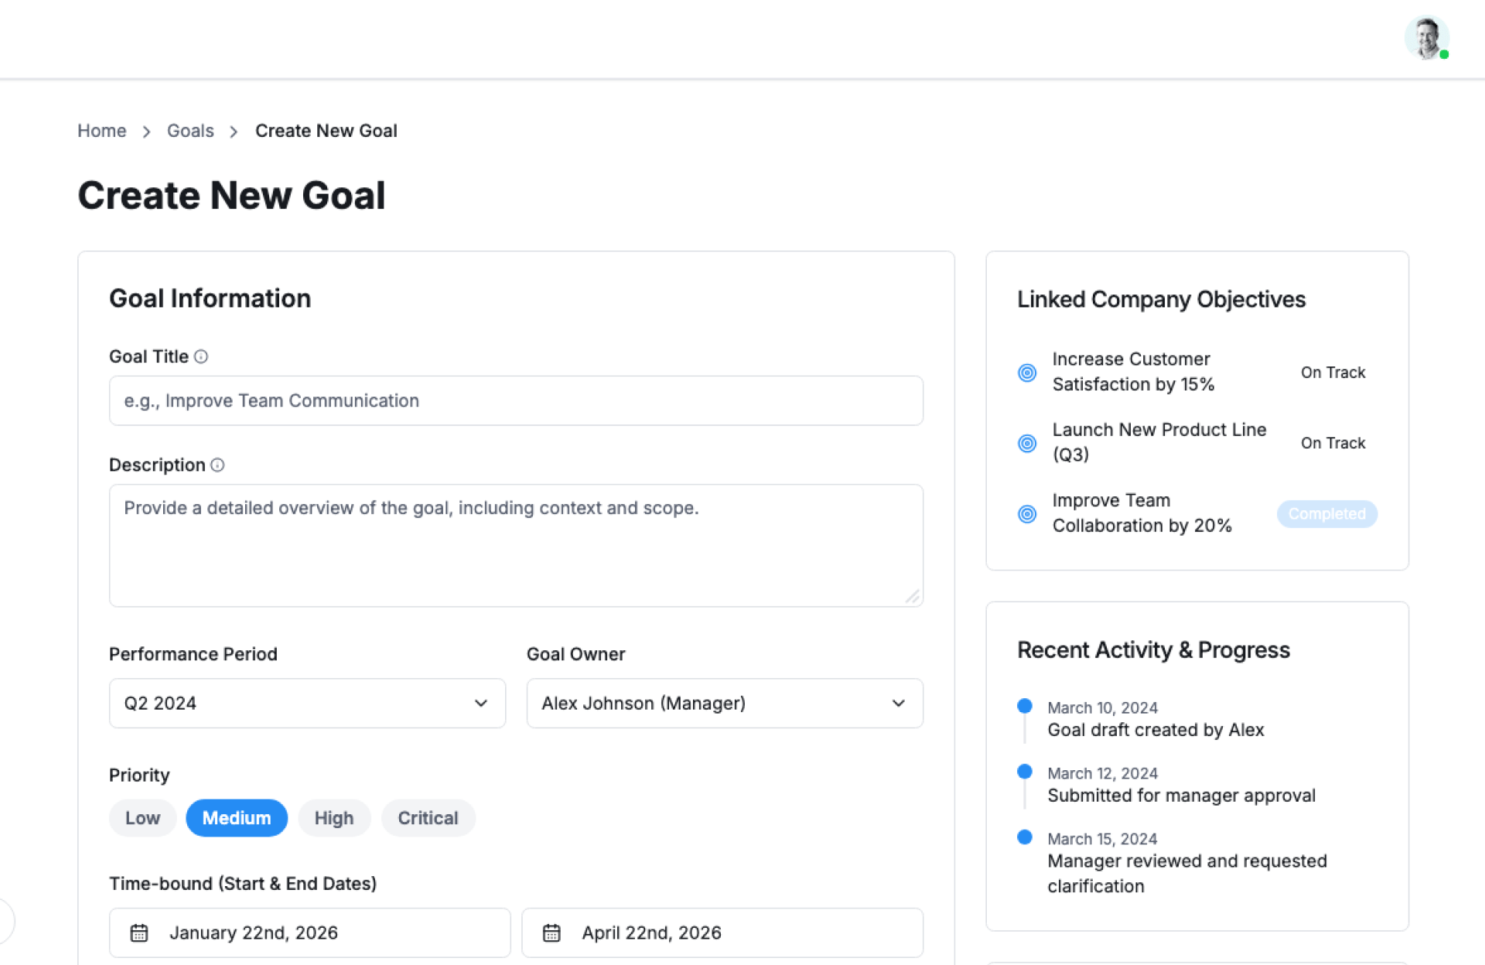Click the March 15, 2024 timeline marker
Viewport: 1485px width, 965px height.
[x=1025, y=837]
